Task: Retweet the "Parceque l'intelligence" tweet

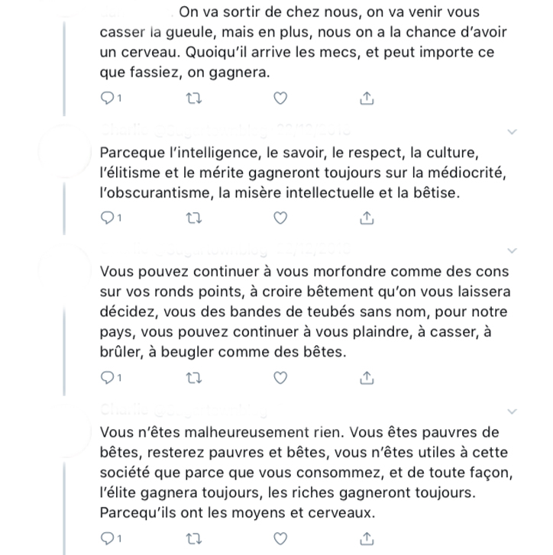Action: (195, 218)
